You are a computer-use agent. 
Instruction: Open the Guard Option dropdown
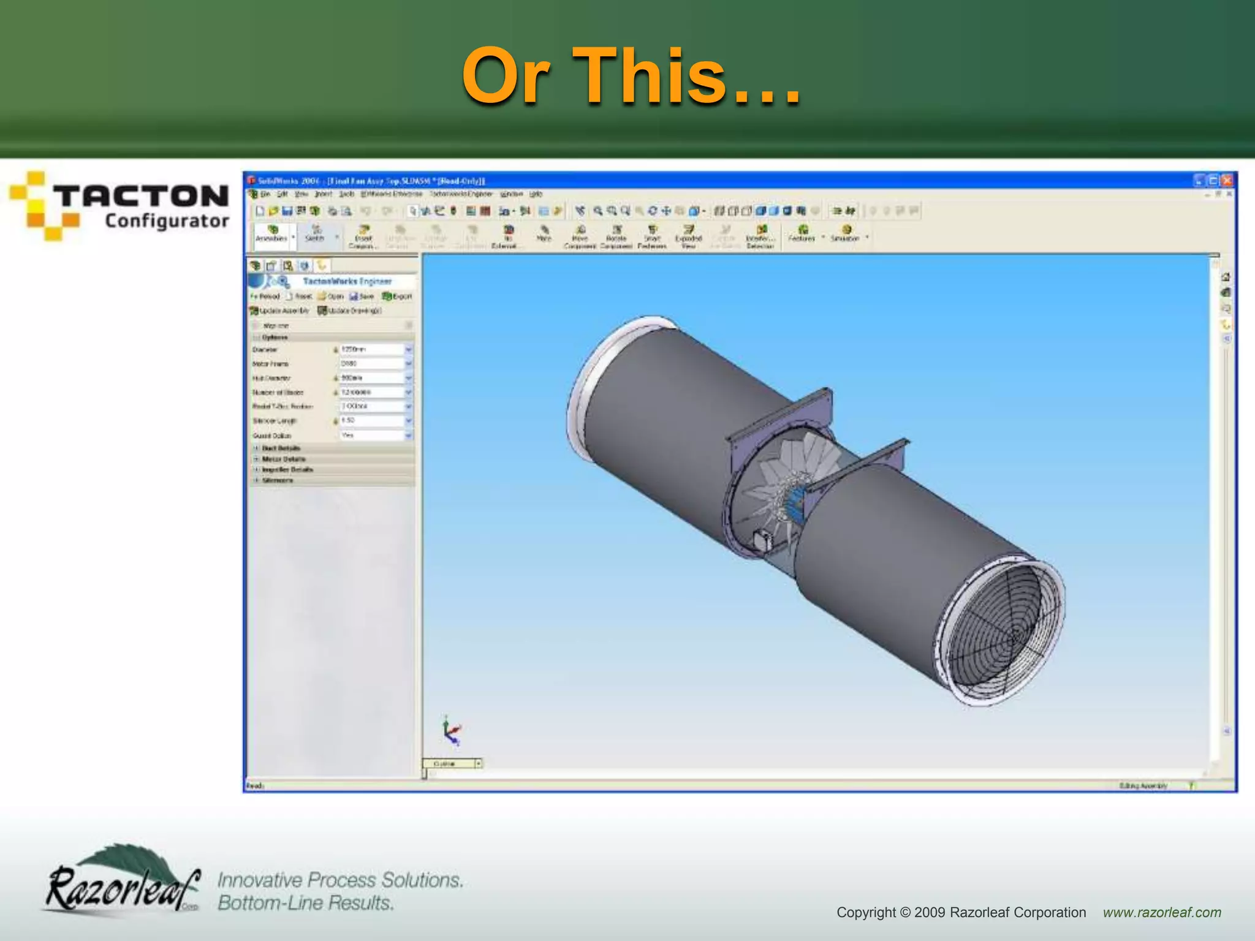pos(409,436)
